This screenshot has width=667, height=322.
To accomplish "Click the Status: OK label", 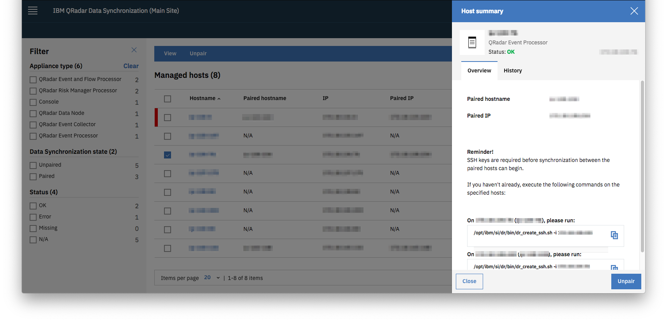I will pyautogui.click(x=501, y=52).
